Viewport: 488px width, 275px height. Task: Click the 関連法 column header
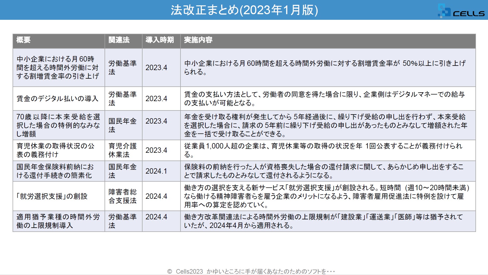pyautogui.click(x=124, y=41)
